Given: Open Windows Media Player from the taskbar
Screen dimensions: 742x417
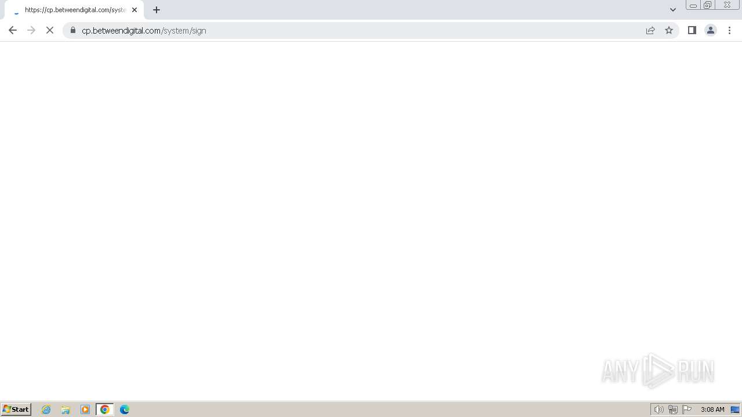Looking at the screenshot, I should point(85,409).
